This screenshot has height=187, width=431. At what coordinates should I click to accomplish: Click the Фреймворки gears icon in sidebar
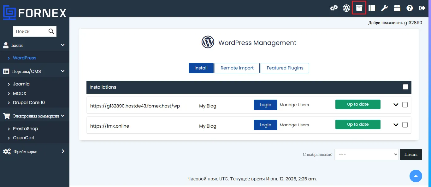[7, 151]
